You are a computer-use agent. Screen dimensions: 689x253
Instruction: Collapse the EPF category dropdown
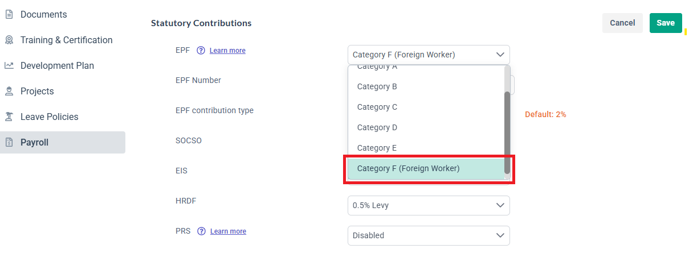(x=500, y=55)
